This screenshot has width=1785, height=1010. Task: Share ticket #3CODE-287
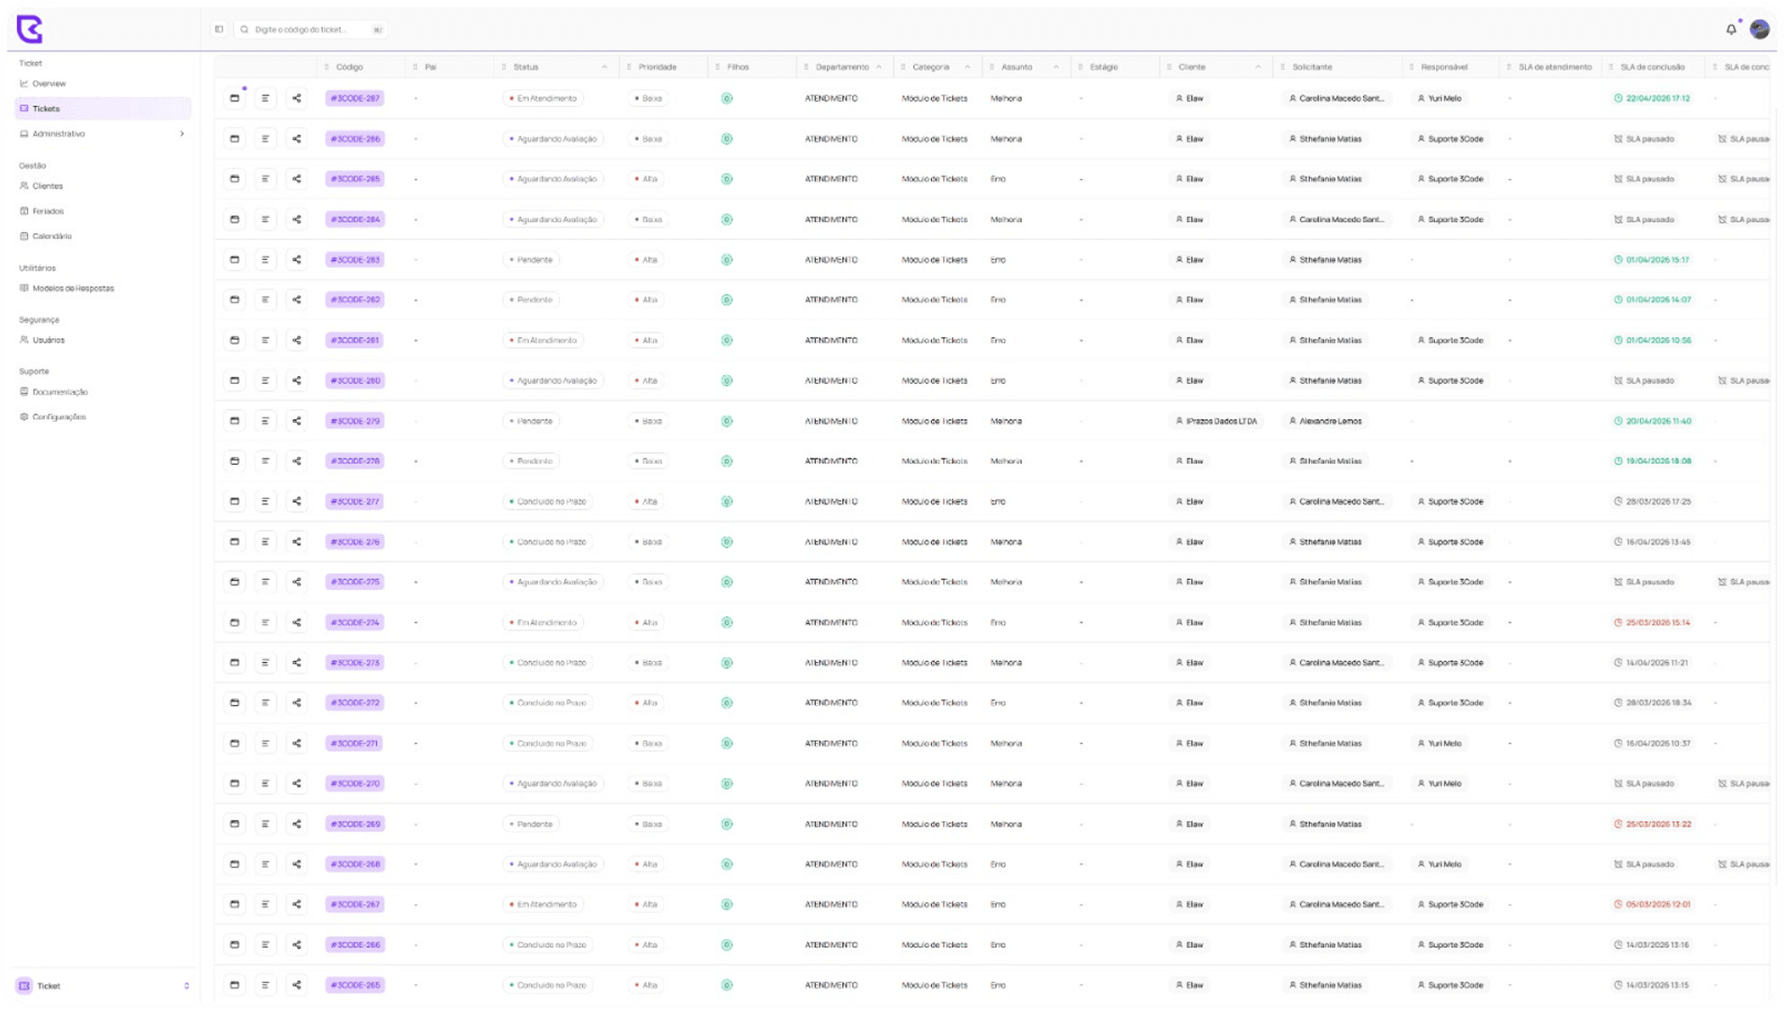(x=297, y=98)
